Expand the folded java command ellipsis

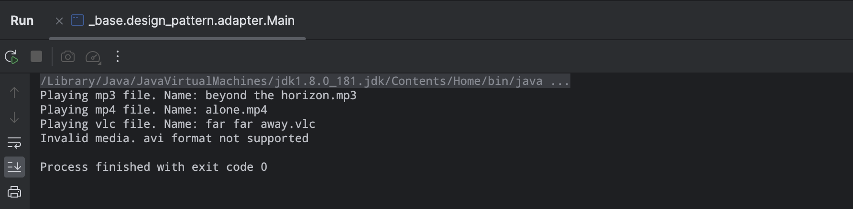point(560,82)
